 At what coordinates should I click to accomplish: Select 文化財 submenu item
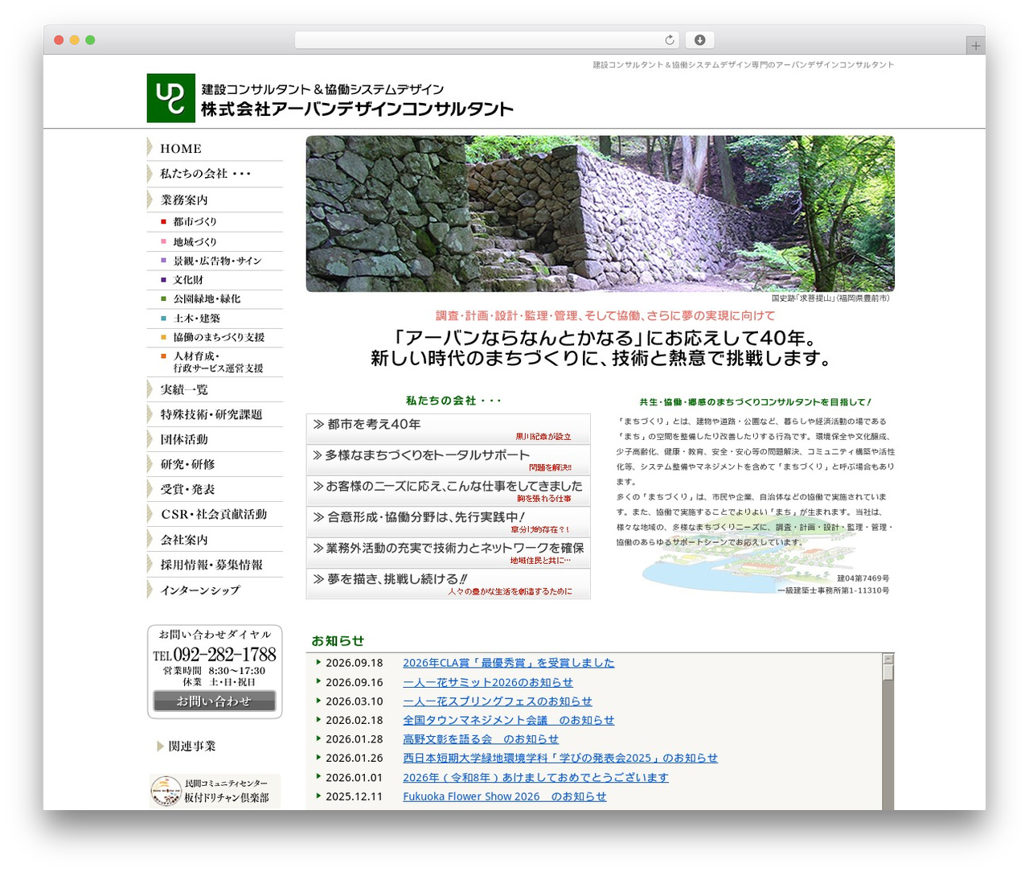(215, 280)
